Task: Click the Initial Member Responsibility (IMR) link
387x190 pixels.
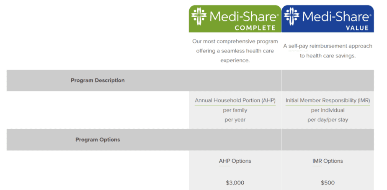Action: click(328, 101)
